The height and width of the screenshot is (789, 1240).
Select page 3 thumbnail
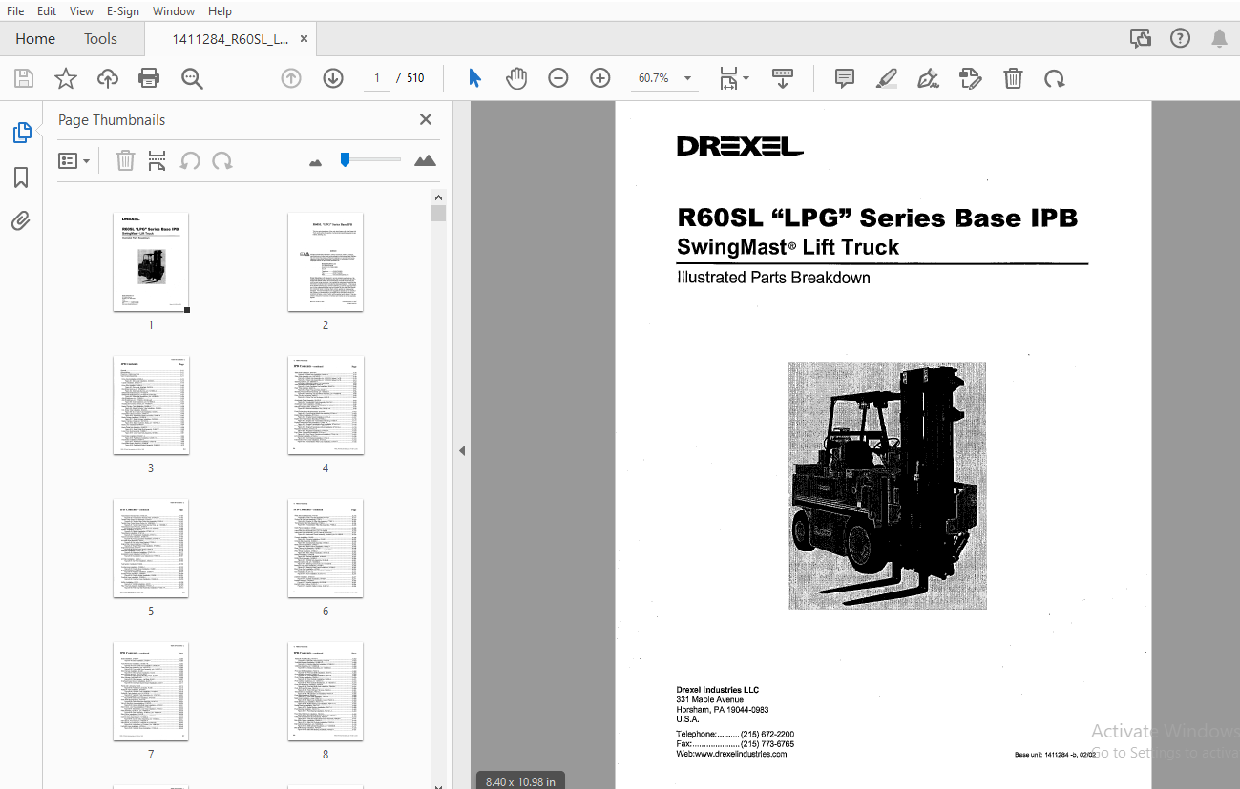(x=151, y=405)
